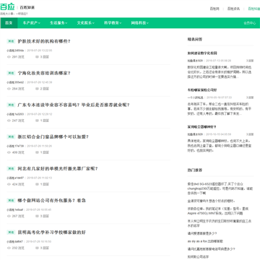This screenshot has height=260, width=260.
Task: Open question about 广东专本连读毕业
Action: [x=74, y=105]
